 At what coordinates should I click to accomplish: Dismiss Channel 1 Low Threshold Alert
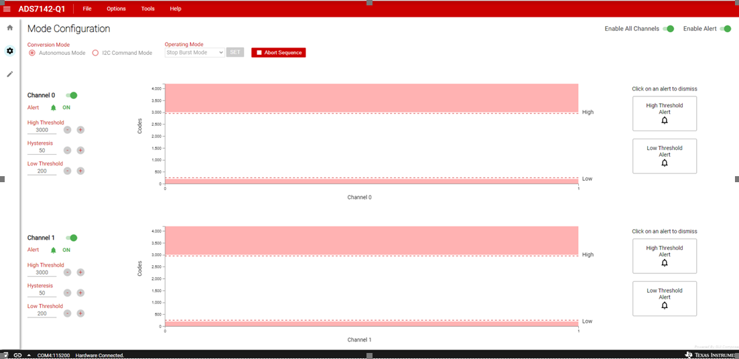pos(665,299)
